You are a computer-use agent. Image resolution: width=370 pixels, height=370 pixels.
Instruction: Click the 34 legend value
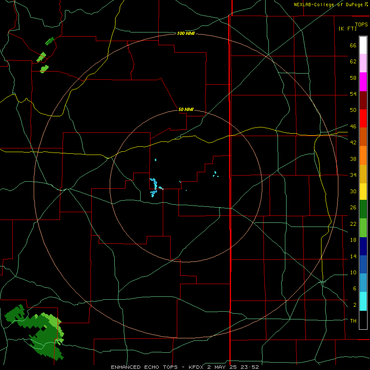coord(353,175)
